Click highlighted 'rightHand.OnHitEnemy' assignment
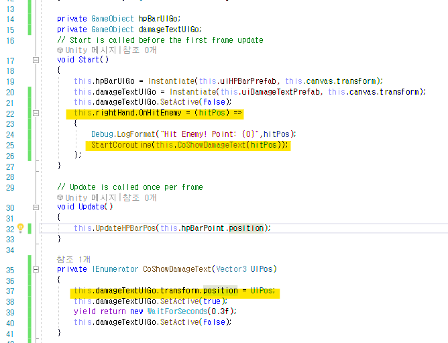 tap(138, 113)
